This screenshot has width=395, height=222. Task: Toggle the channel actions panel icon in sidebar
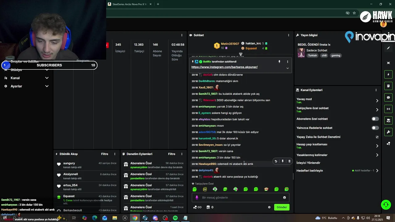point(388,120)
